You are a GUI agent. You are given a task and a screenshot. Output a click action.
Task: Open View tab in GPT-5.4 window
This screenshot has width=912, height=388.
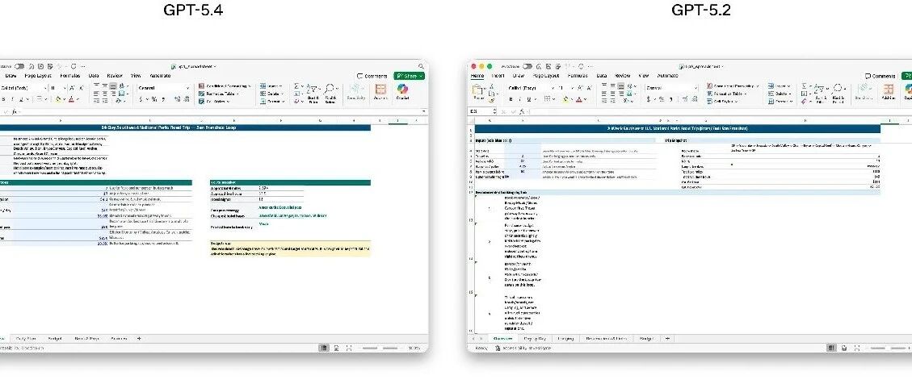tap(136, 76)
